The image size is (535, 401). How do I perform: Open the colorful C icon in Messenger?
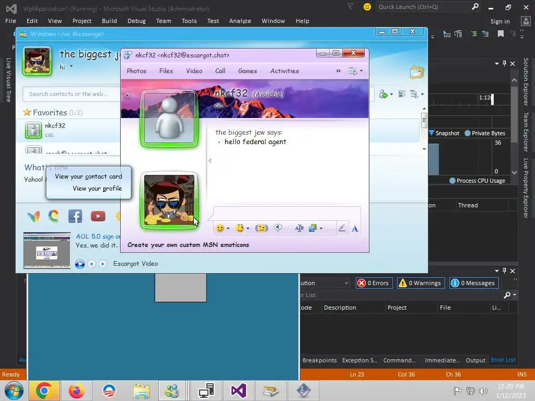tap(54, 216)
